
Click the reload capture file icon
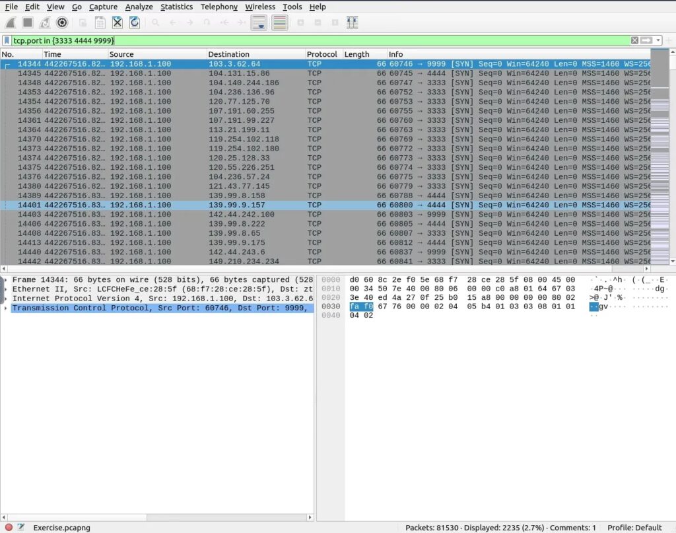134,23
